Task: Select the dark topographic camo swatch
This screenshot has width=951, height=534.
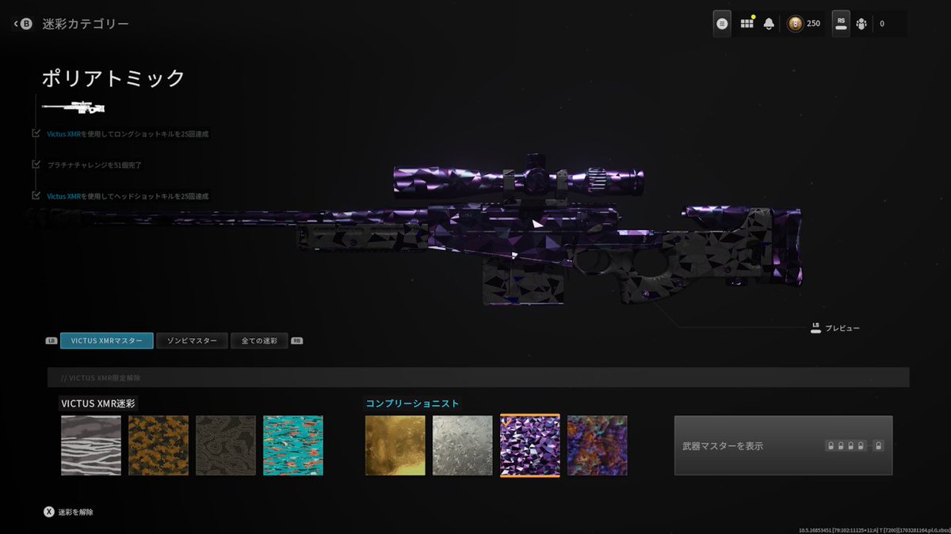Action: [x=226, y=445]
